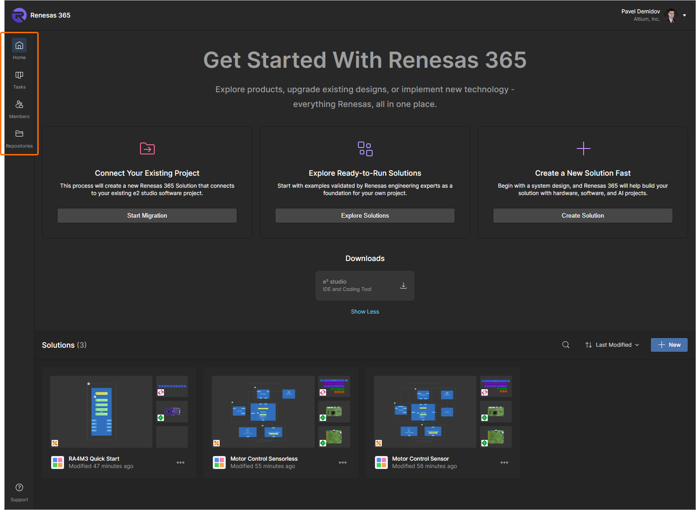Click the Renesas 365 title text

[x=50, y=15]
